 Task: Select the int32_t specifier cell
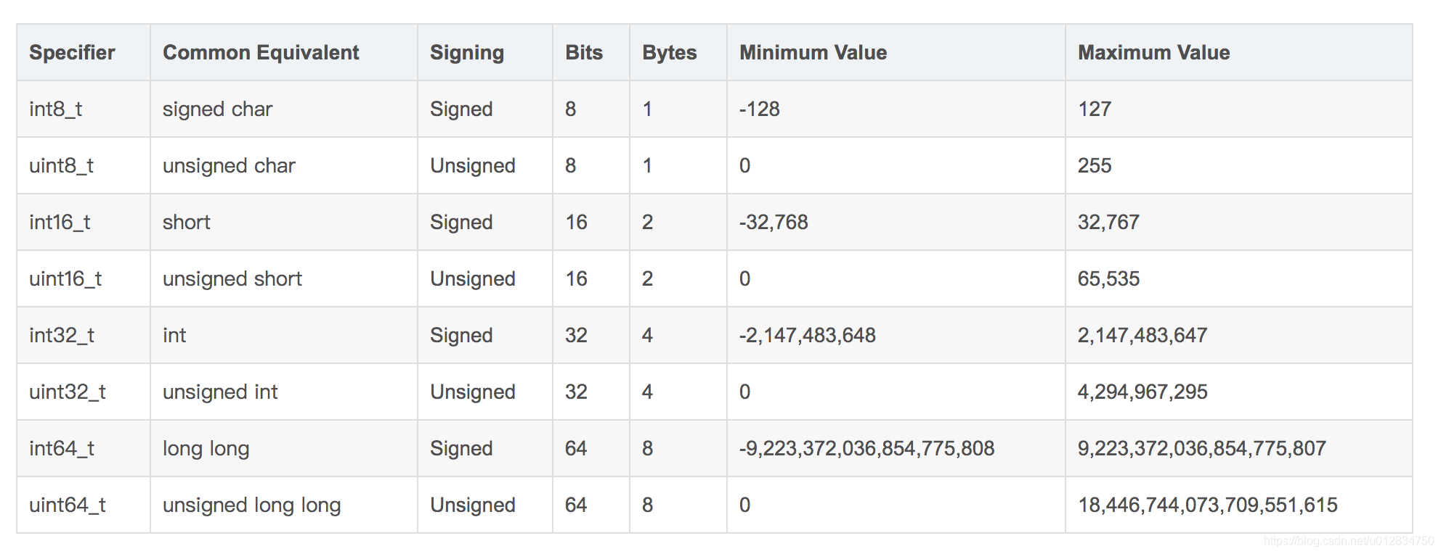pos(84,335)
